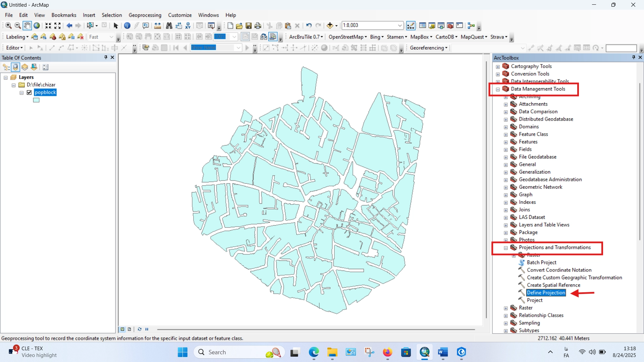
Task: Switch to Layout View button below map
Action: 129,329
